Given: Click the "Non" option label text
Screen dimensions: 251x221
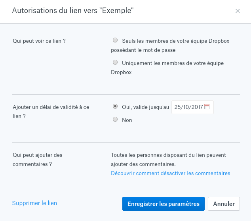Looking at the screenshot, I should pyautogui.click(x=127, y=120).
